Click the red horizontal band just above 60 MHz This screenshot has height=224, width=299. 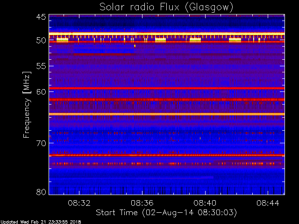coord(167,88)
